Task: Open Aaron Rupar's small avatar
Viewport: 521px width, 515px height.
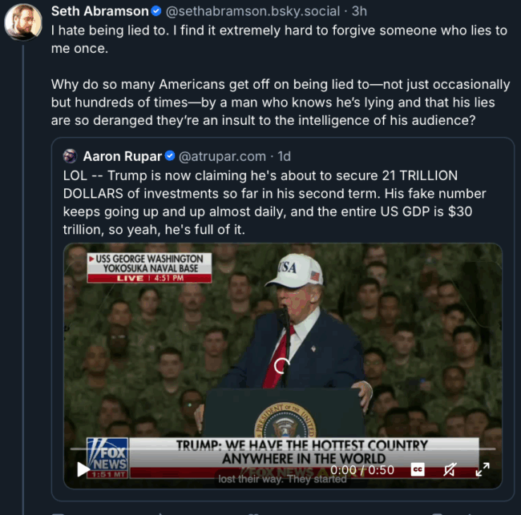Action: (x=70, y=155)
